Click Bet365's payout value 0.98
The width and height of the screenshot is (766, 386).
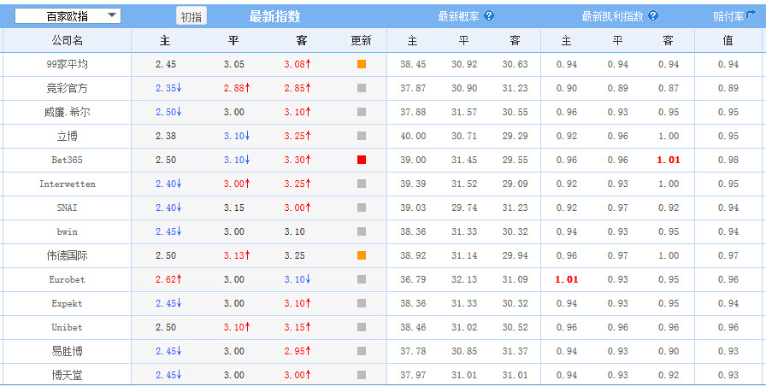(x=728, y=160)
